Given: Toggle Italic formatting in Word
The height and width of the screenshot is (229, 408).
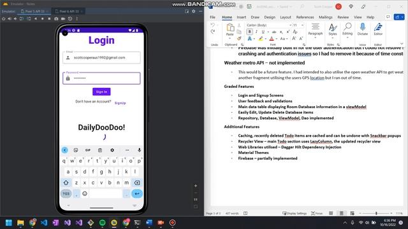Looking at the screenshot, I should point(256,32).
